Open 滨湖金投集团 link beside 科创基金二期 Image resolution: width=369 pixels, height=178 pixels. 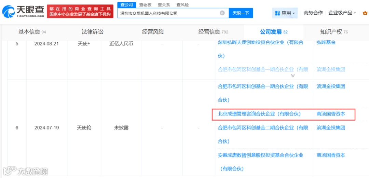[x=331, y=128]
